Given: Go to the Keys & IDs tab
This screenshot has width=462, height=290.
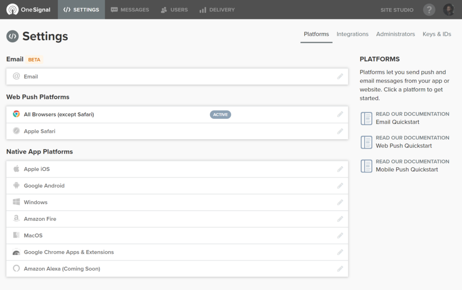Looking at the screenshot, I should pyautogui.click(x=437, y=34).
